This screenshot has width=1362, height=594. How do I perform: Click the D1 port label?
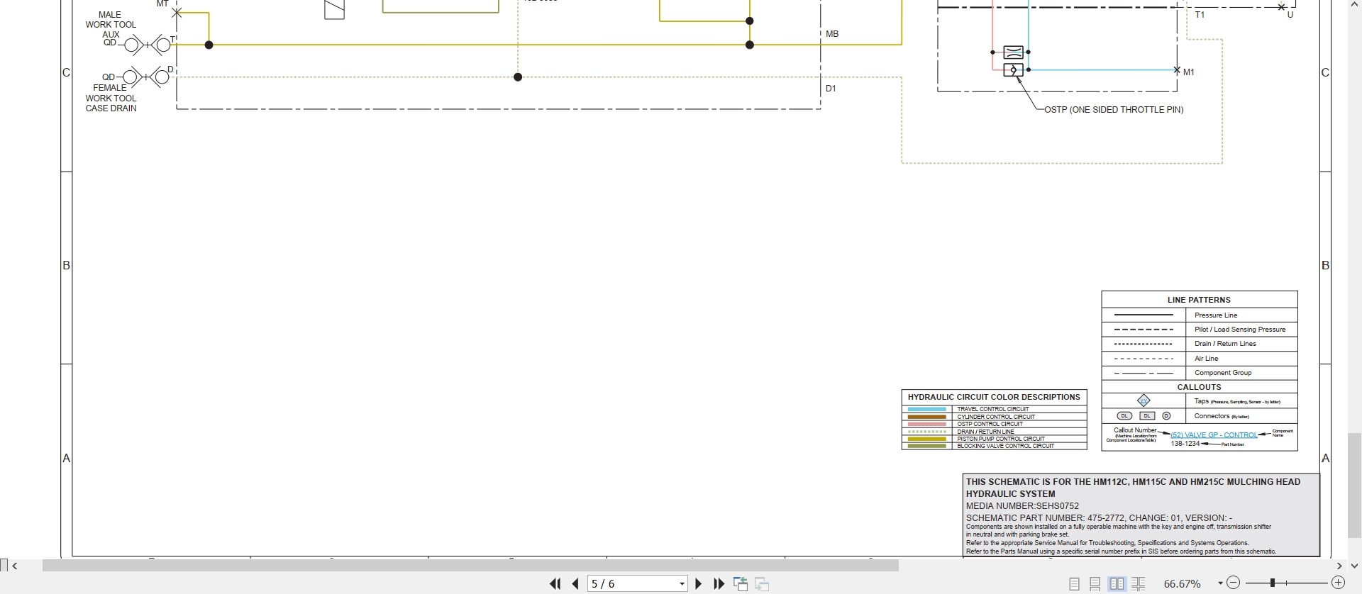click(831, 89)
